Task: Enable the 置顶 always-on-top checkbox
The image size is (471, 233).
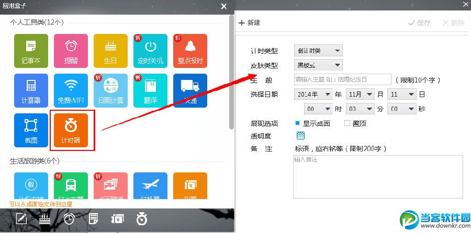Action: tap(347, 123)
